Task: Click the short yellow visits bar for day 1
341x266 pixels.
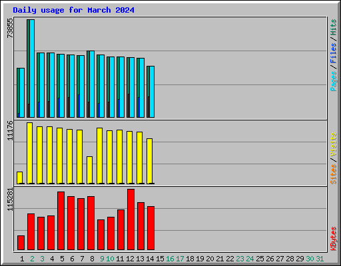Action: coord(19,178)
